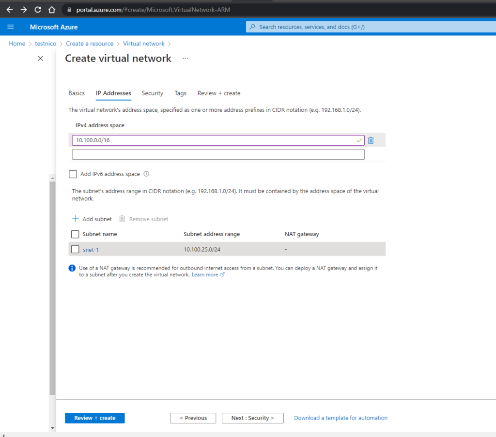Click the empty second address space field
496x437 pixels.
[x=218, y=154]
